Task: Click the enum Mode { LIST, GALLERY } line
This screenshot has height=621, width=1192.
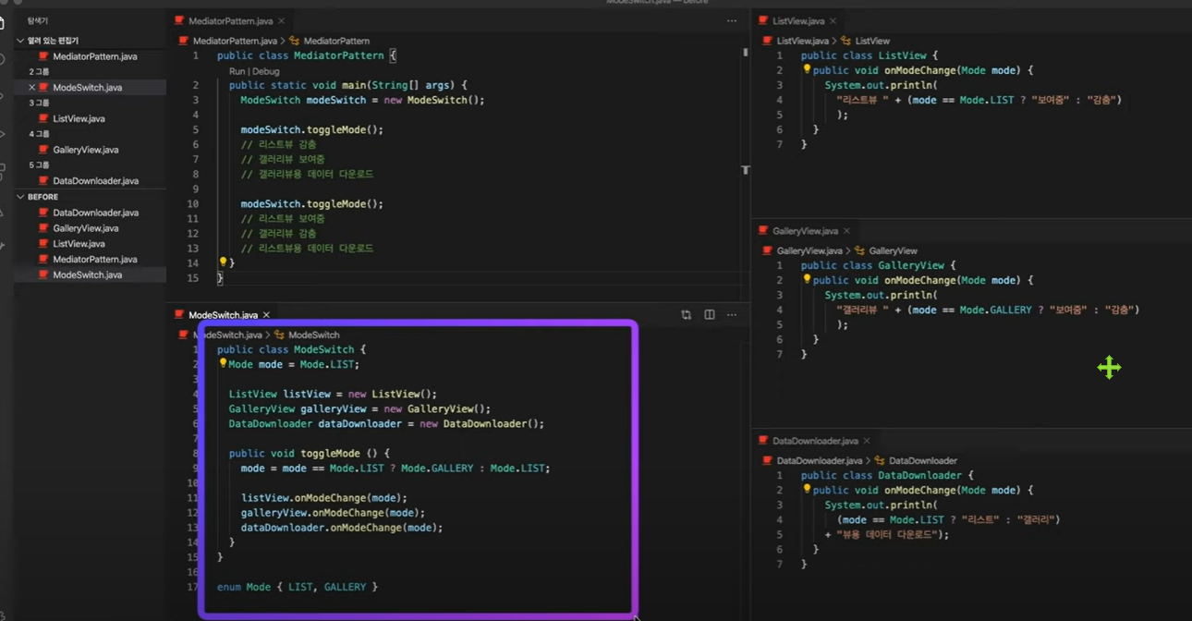Action: coord(298,587)
